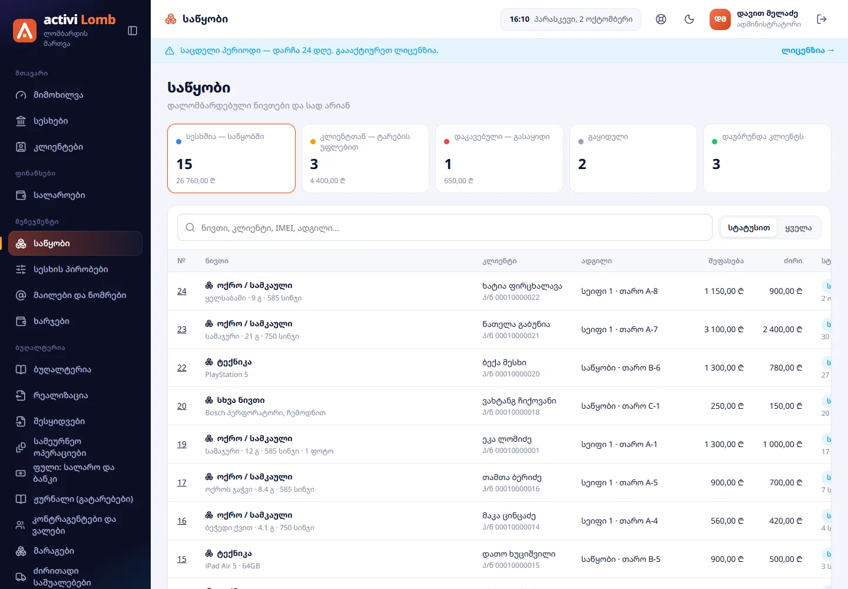Toggle dark mode moon icon

(690, 19)
